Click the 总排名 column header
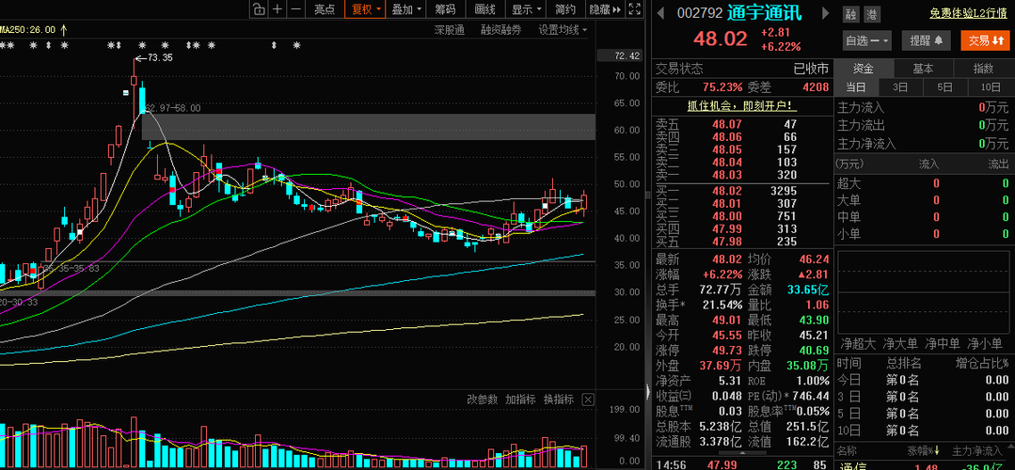1015x470 pixels. [903, 364]
